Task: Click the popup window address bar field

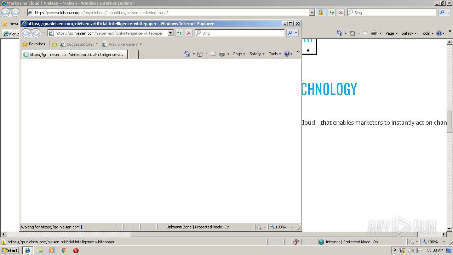Action: (108, 33)
